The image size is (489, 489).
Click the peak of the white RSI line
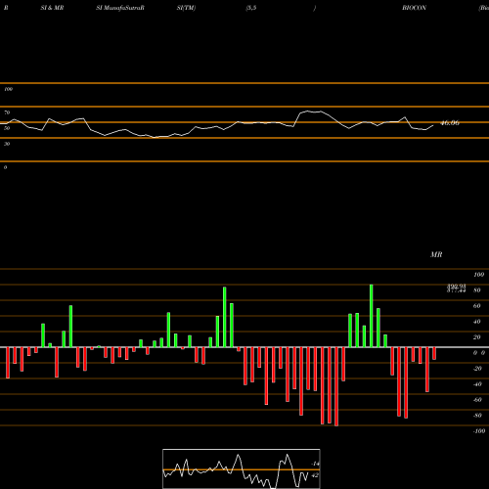tap(308, 111)
